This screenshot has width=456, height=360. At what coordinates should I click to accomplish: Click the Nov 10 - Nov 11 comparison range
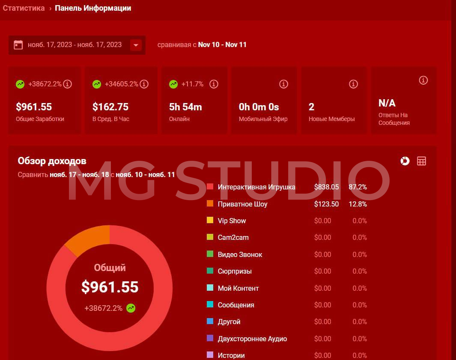(222, 44)
